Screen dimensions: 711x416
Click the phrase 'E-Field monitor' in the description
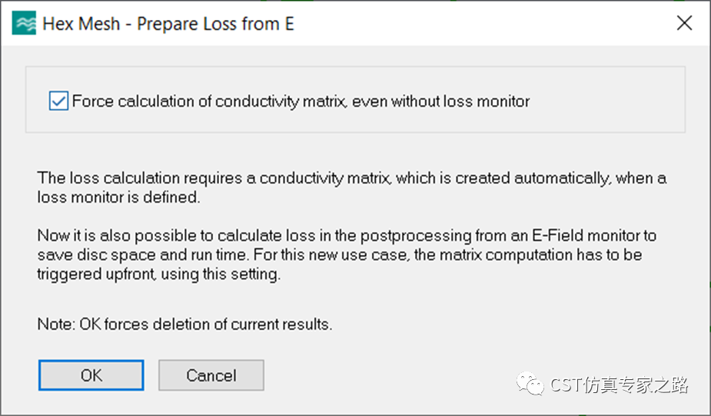tap(584, 236)
